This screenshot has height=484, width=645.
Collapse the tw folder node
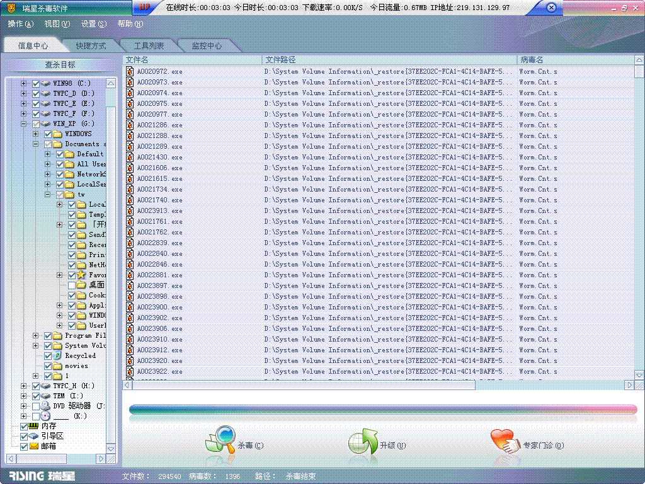[47, 194]
